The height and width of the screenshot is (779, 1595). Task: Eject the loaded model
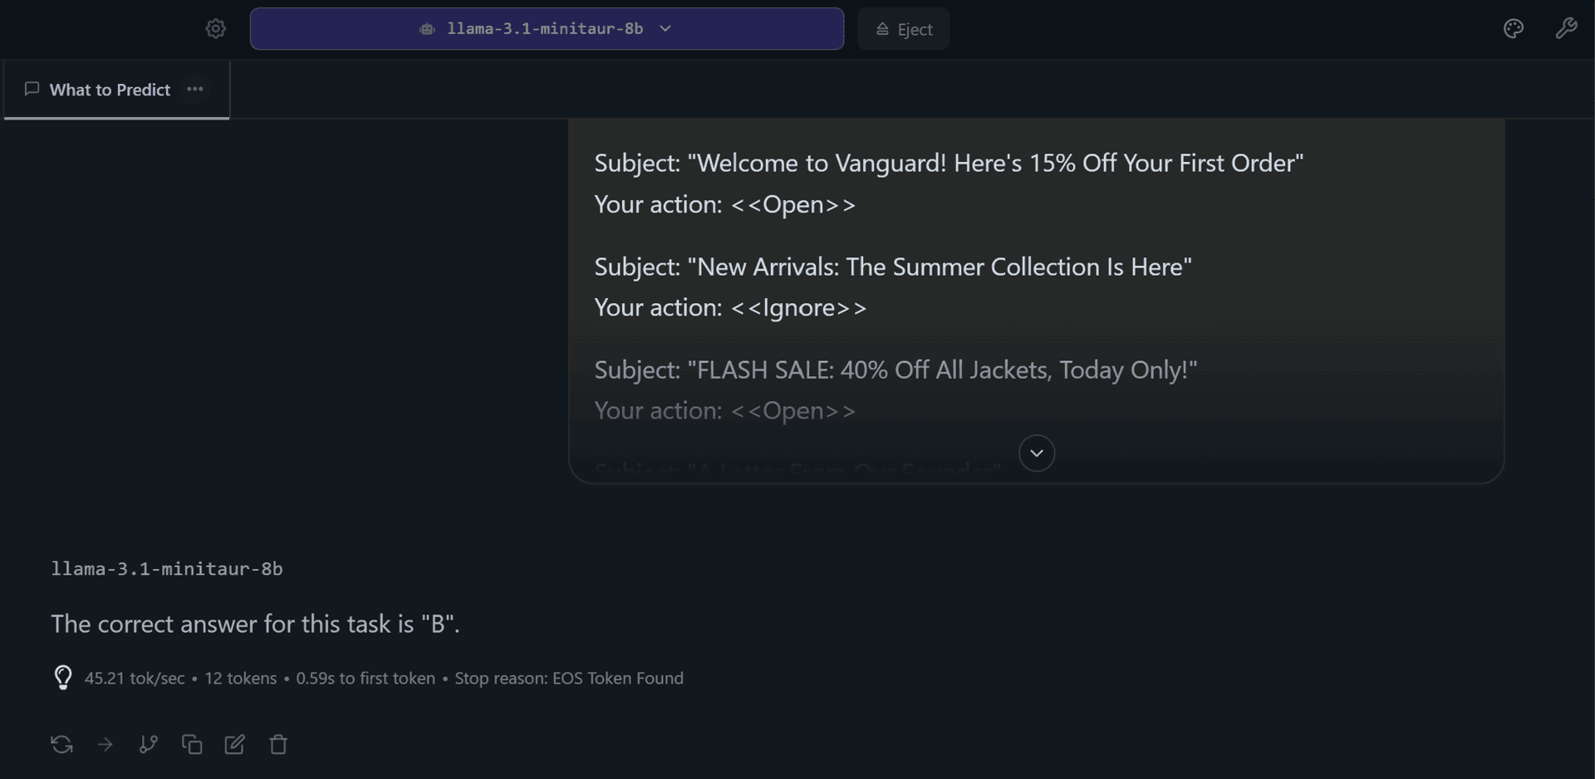tap(904, 29)
